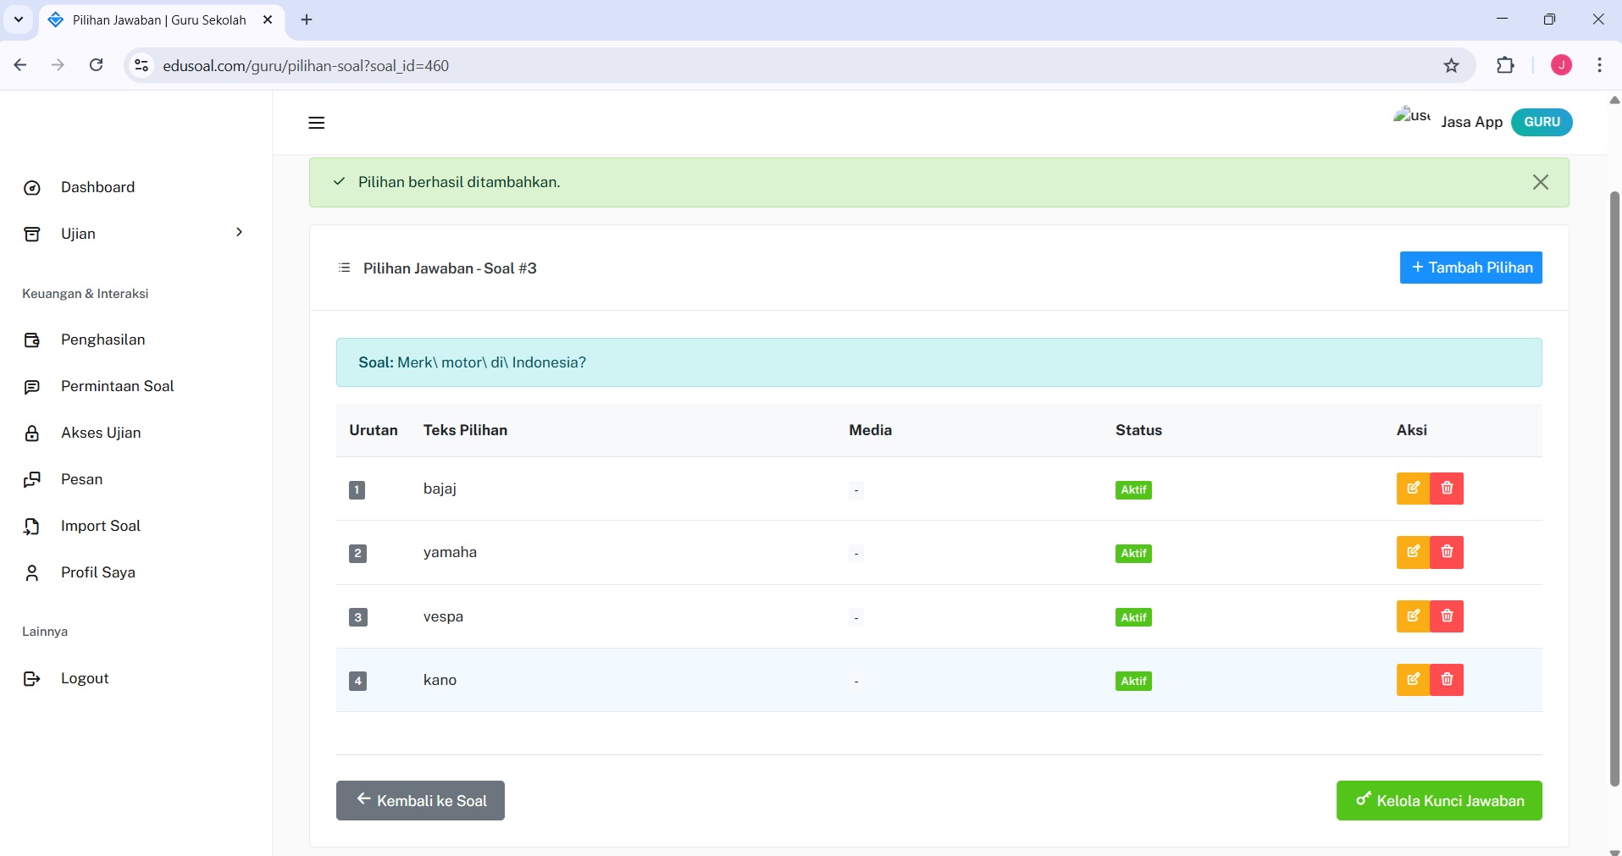Dismiss the success alert with X icon
The image size is (1622, 856).
click(1540, 182)
